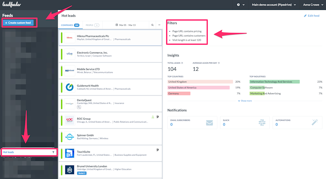Switch to the Companies tab

click(70, 25)
